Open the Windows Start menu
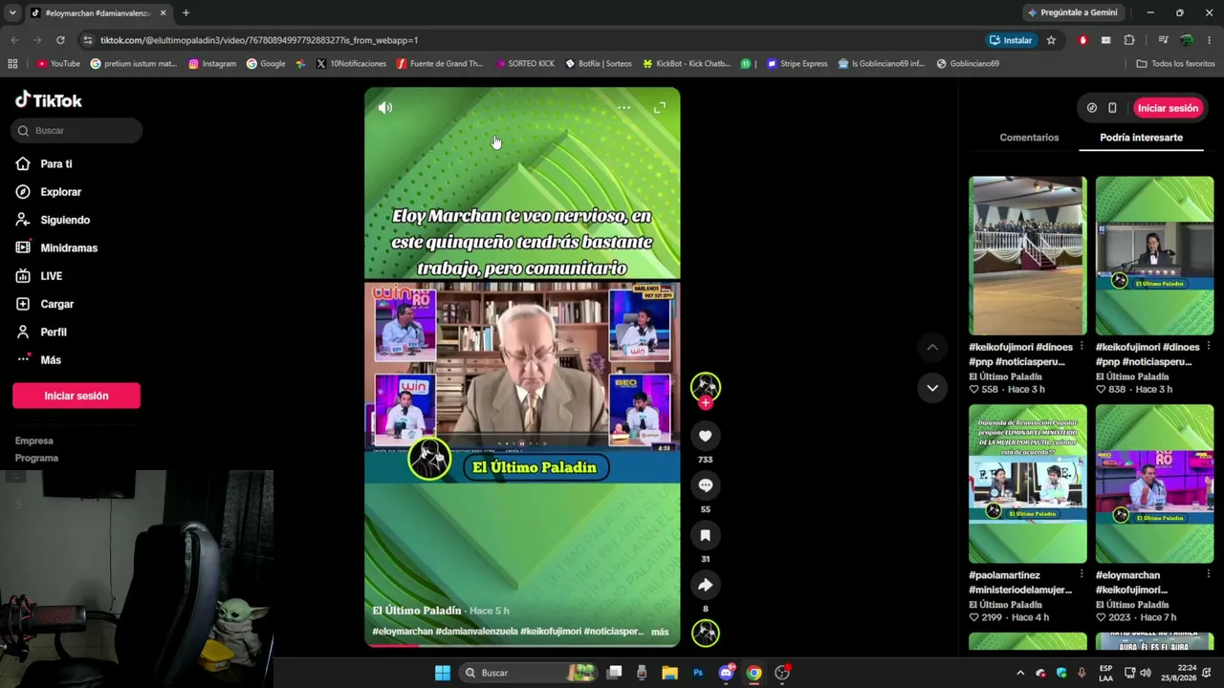1224x688 pixels. tap(442, 673)
